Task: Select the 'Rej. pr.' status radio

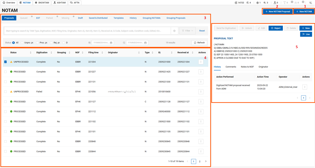Action: click(x=51, y=43)
